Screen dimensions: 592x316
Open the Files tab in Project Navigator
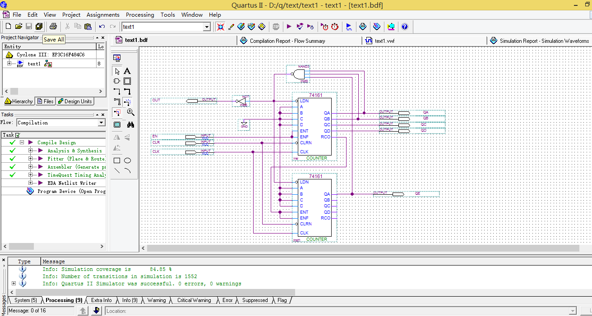pyautogui.click(x=45, y=101)
